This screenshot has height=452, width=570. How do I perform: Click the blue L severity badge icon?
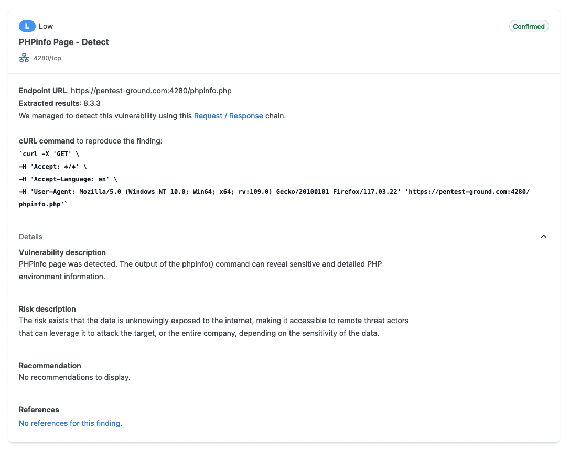[x=27, y=26]
